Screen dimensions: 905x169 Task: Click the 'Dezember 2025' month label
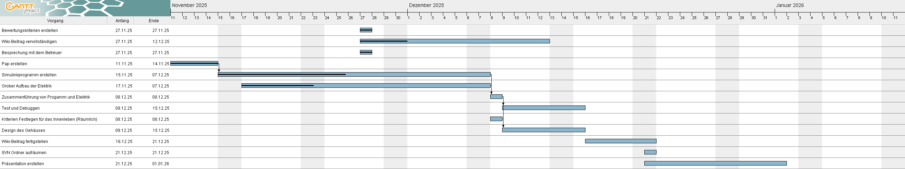[426, 5]
